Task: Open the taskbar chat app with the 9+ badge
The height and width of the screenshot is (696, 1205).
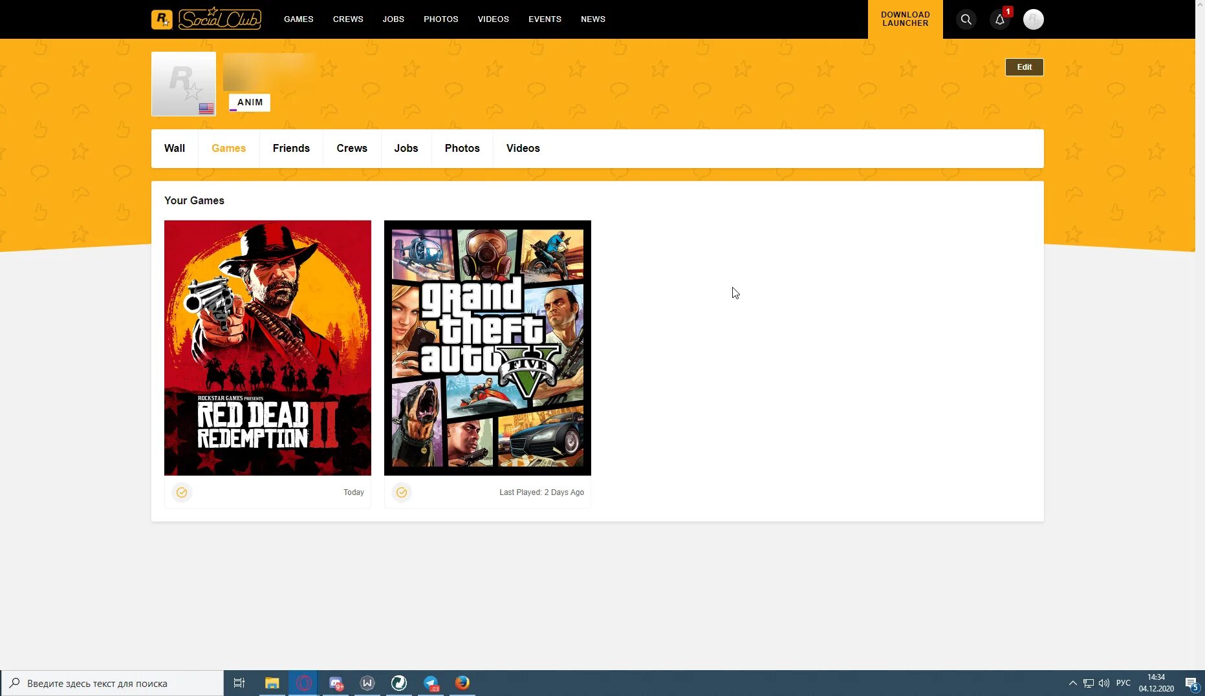Action: pyautogui.click(x=336, y=683)
